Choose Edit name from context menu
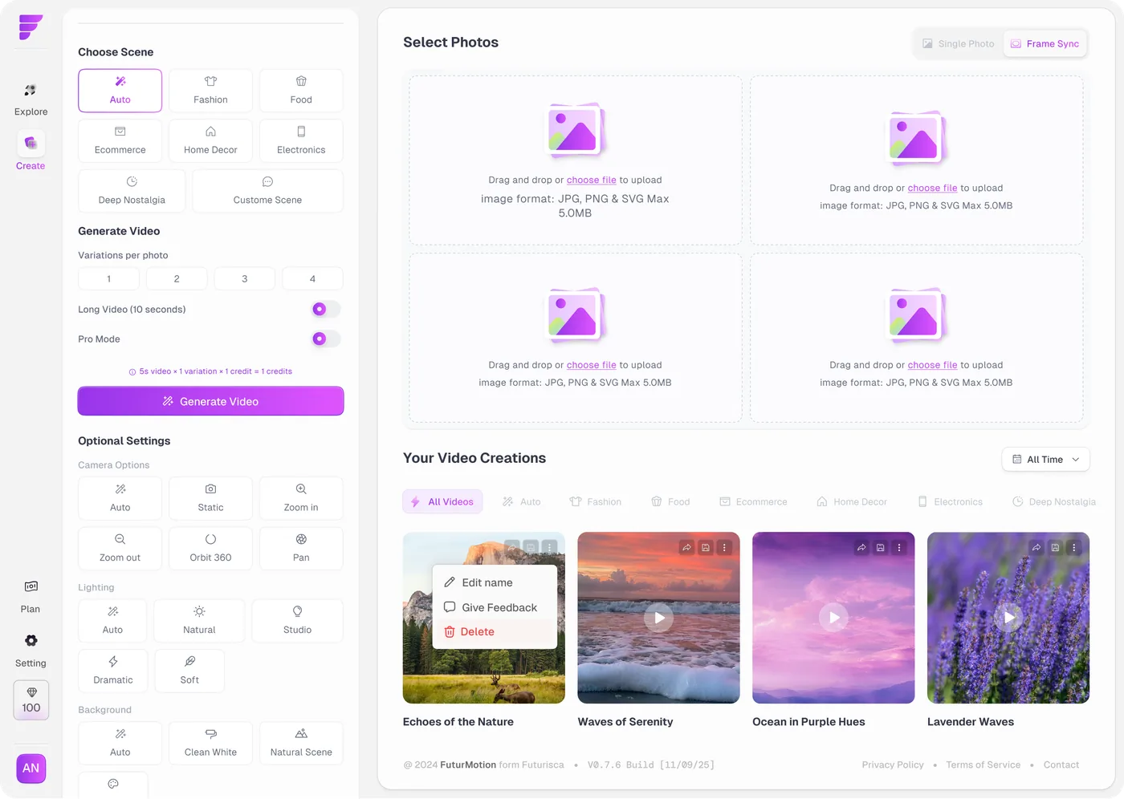The height and width of the screenshot is (799, 1124). 495,582
